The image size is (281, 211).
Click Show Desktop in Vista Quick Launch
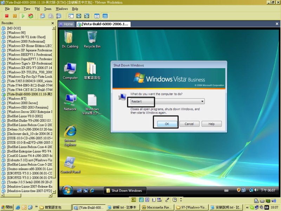tap(79, 191)
